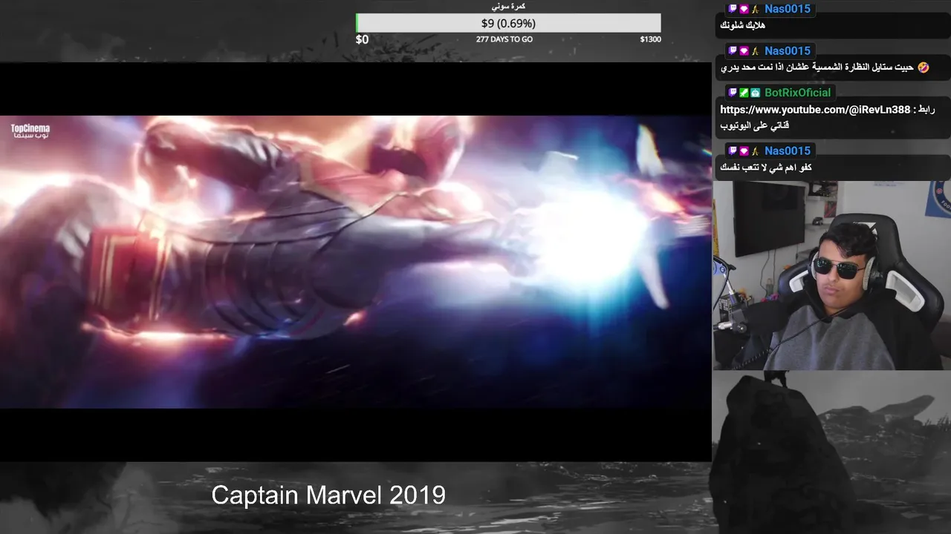Click the gold badge above the 'كفو اهم شي' message

[x=755, y=151]
